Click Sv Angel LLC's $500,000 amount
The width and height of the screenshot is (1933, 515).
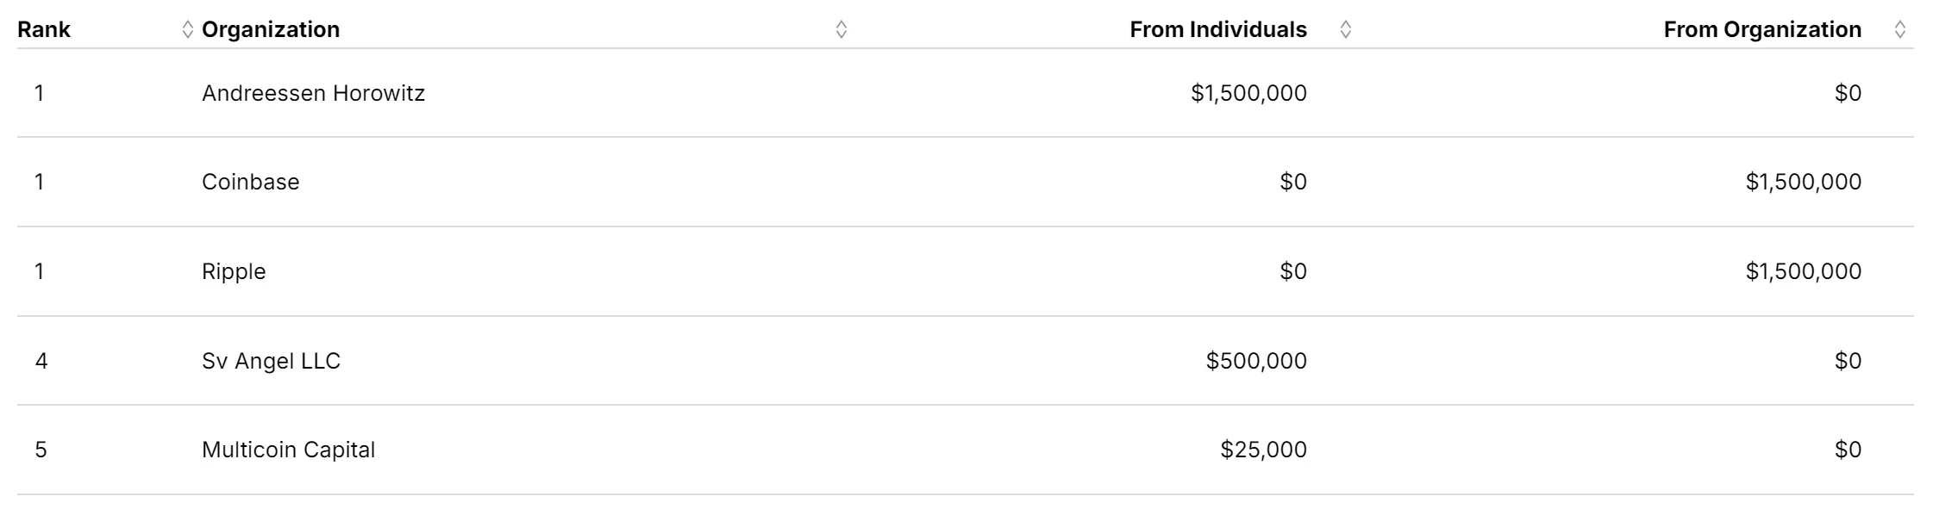point(1255,361)
